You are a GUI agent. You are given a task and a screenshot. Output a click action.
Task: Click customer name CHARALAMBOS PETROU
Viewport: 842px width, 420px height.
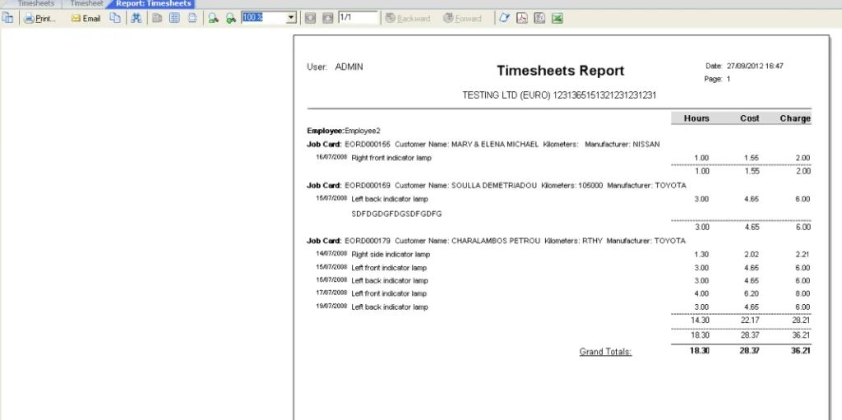(x=496, y=241)
